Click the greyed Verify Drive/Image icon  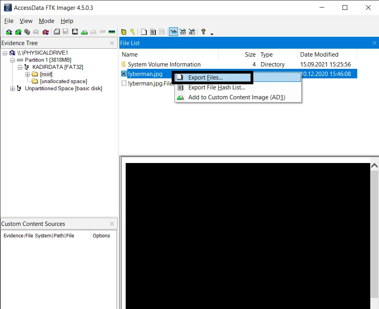(x=103, y=32)
